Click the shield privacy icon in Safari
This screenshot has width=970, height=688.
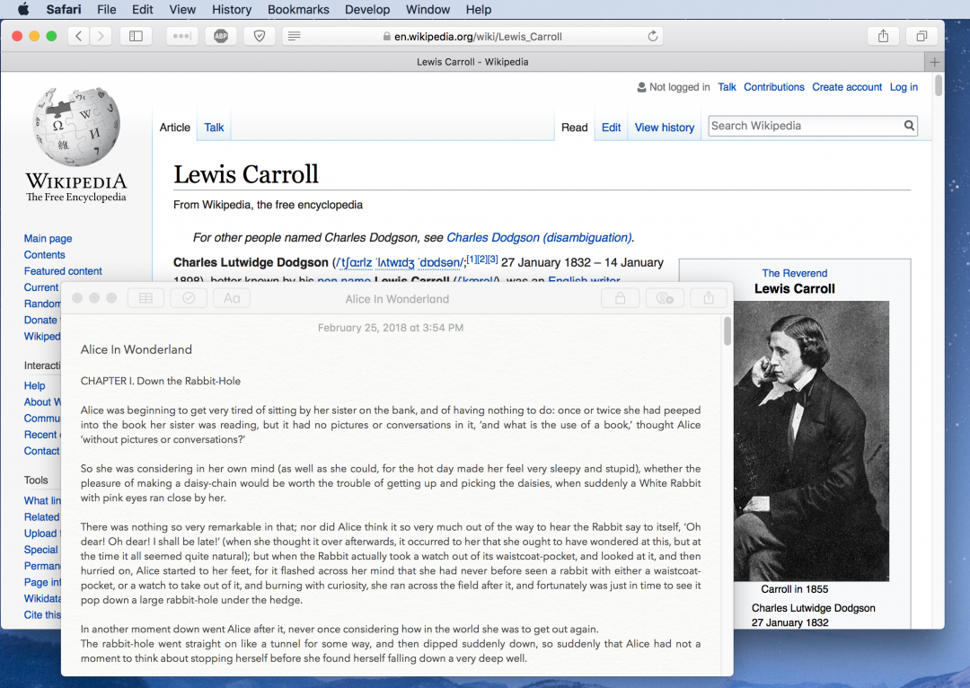[260, 36]
